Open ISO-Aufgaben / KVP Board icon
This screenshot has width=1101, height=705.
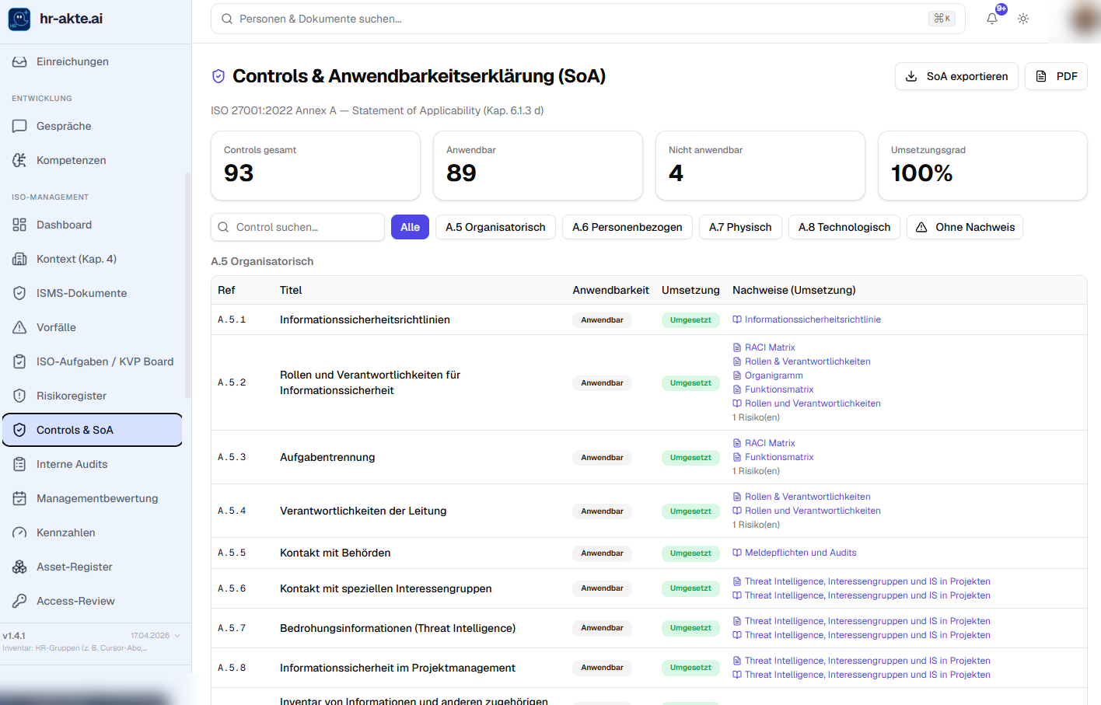(19, 361)
